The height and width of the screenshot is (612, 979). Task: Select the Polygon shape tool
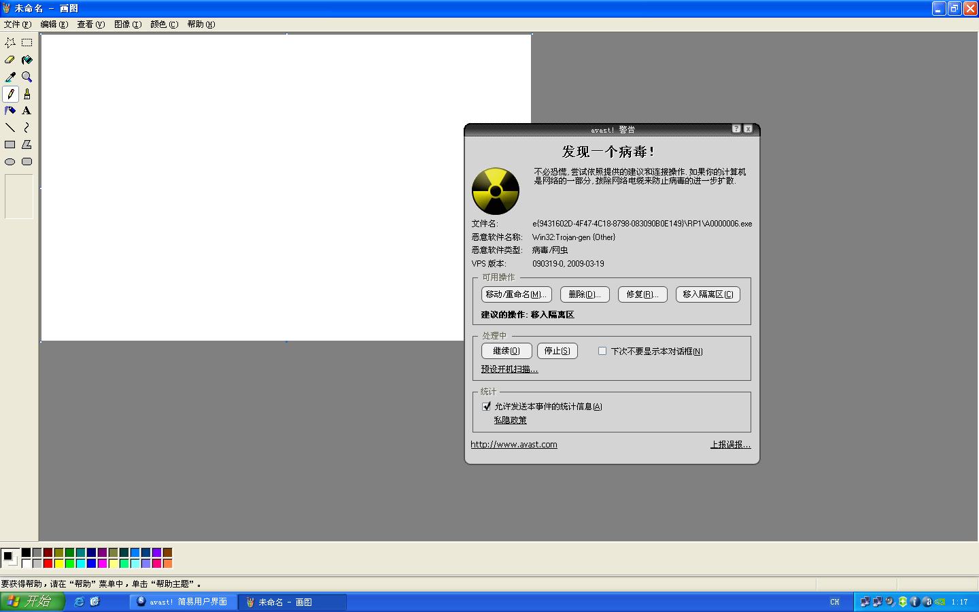[x=27, y=145]
